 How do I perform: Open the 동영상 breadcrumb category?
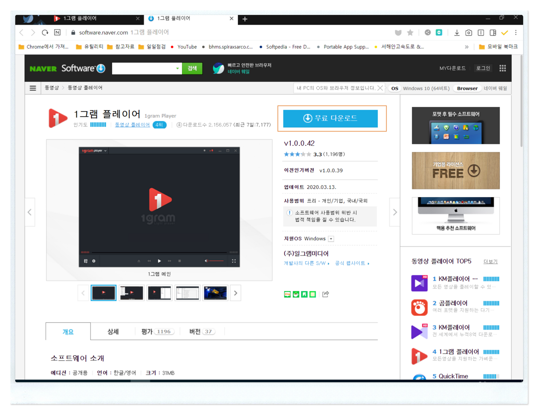pyautogui.click(x=52, y=88)
